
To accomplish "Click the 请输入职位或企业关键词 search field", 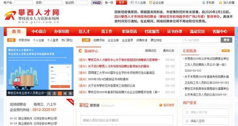I will 127,120.
